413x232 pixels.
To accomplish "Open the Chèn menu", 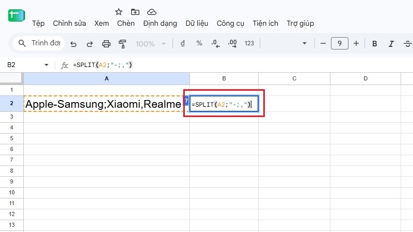I will pyautogui.click(x=125, y=23).
